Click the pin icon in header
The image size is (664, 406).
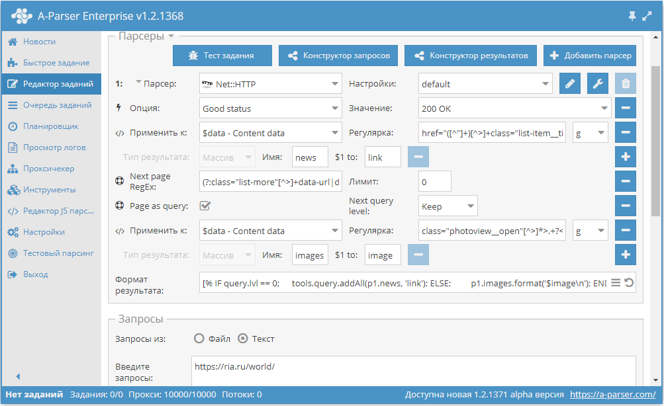(632, 16)
